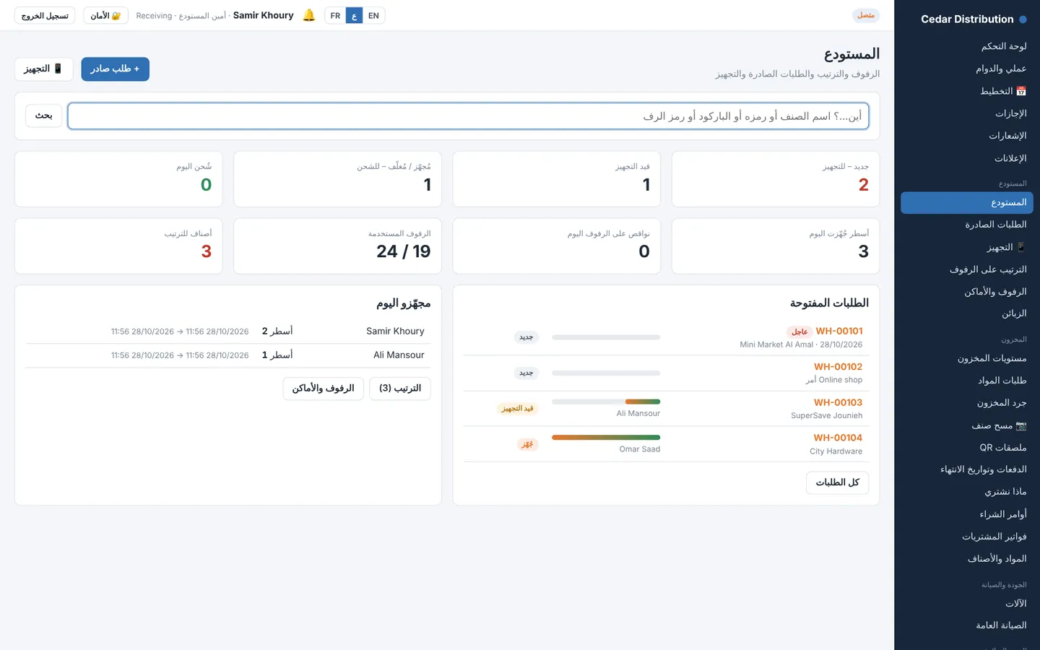Open الطلبات الصادرة in the sidebar
Screen dimensions: 1040x650
tap(967, 225)
